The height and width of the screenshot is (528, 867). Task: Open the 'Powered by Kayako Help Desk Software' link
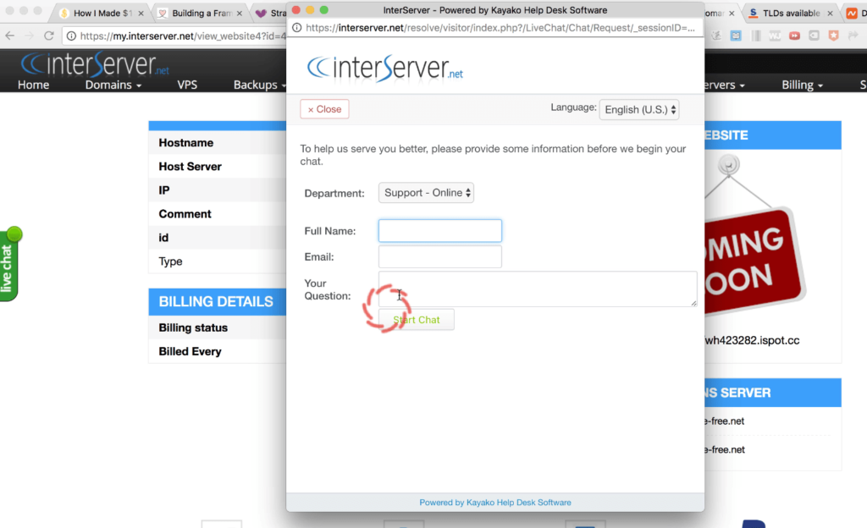point(494,503)
